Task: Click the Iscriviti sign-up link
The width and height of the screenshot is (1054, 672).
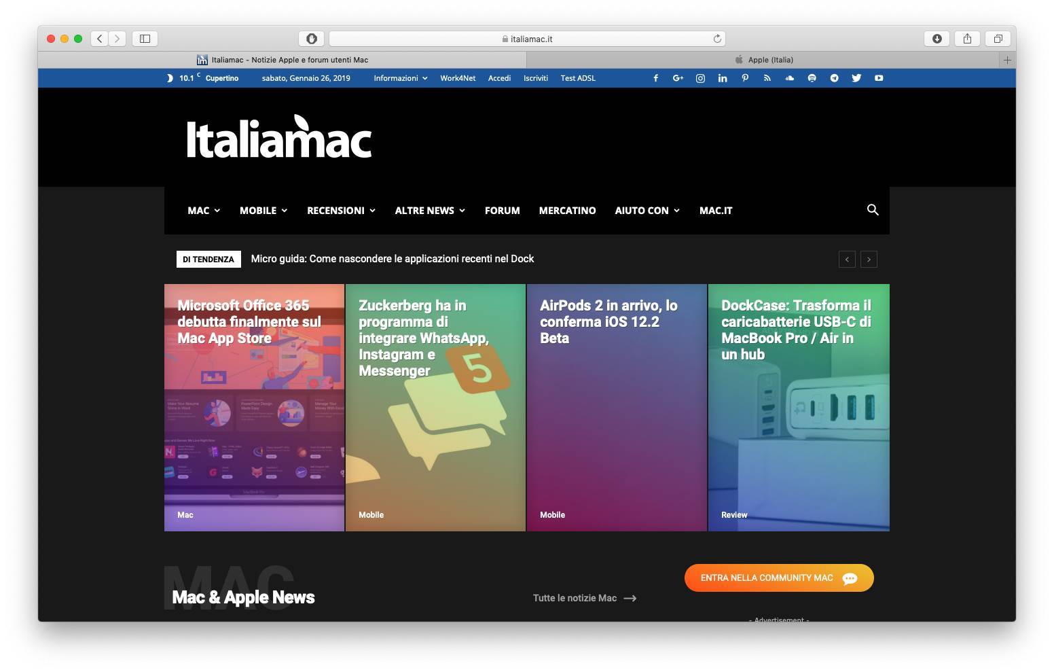Action: tap(536, 78)
